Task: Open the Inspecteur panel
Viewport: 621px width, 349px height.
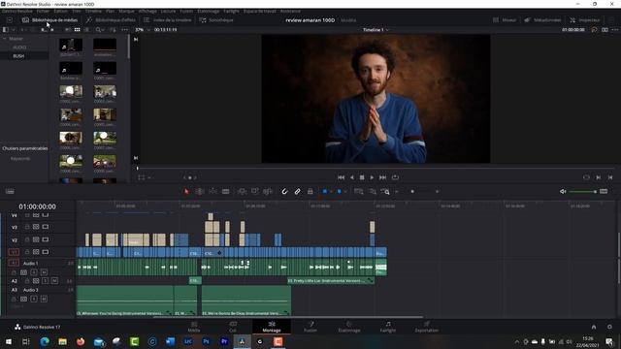Action: (x=585, y=19)
